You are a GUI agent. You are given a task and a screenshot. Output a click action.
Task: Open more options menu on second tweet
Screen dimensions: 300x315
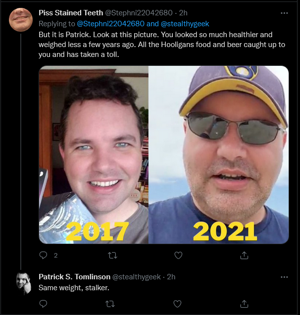click(x=284, y=277)
